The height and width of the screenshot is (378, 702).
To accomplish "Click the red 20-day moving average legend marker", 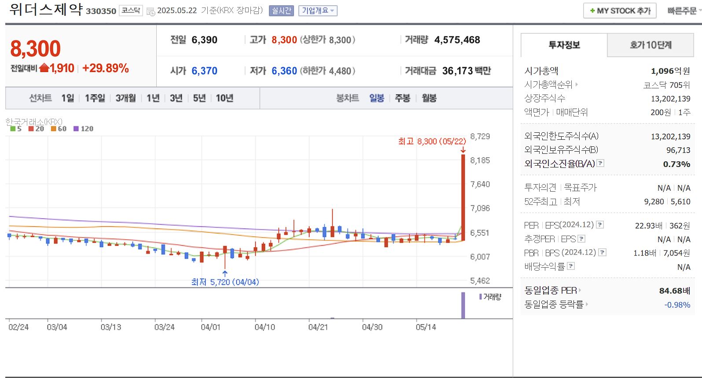I will point(31,129).
